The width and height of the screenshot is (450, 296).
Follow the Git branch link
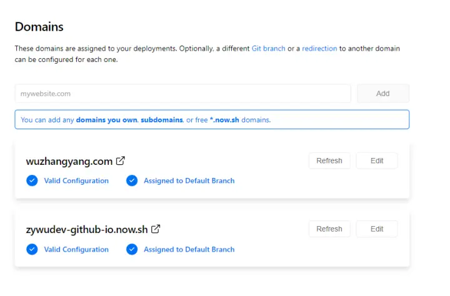click(268, 48)
